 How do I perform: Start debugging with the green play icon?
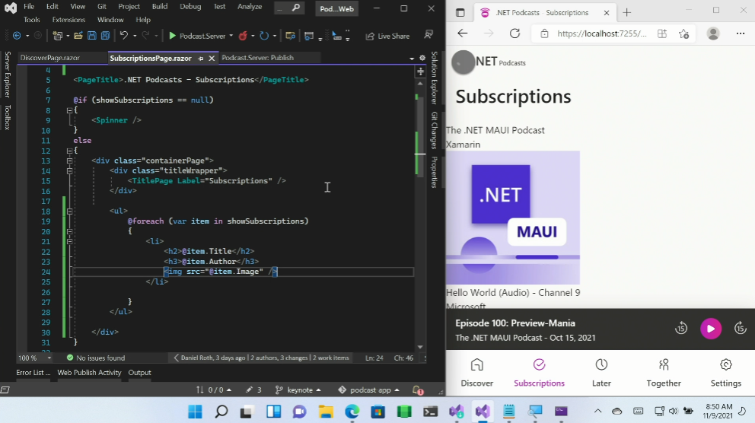[172, 36]
